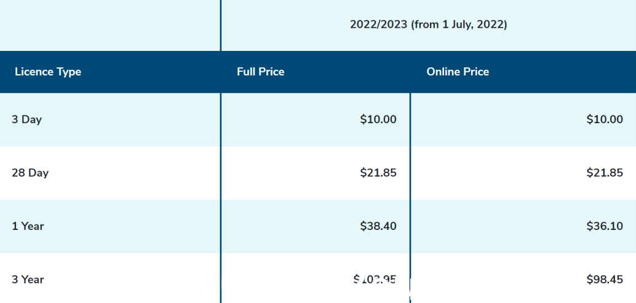Click the Full Price column header
Image resolution: width=636 pixels, height=303 pixels.
pyautogui.click(x=260, y=72)
